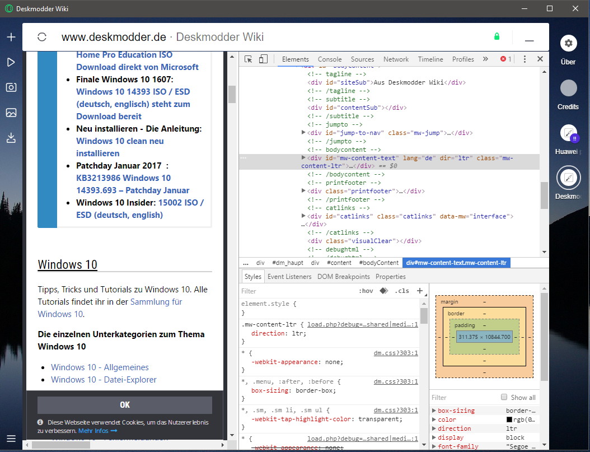Image resolution: width=590 pixels, height=452 pixels.
Task: Reload the page with the refresh icon
Action: pos(42,37)
